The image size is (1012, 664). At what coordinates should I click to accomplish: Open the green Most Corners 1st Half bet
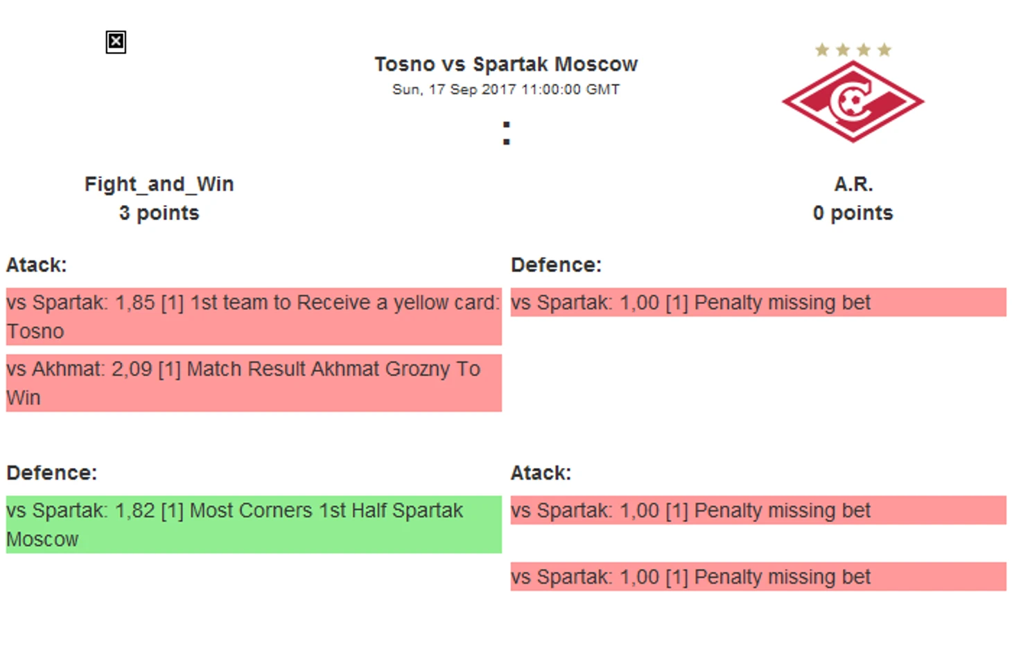253,524
